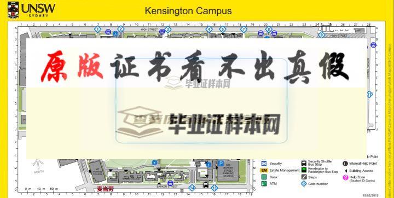Click the Gate 13 marker on Barker Street
394x198 pixels.
click(214, 188)
